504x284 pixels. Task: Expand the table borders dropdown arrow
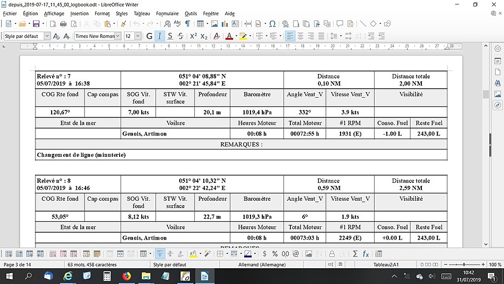click(227, 254)
